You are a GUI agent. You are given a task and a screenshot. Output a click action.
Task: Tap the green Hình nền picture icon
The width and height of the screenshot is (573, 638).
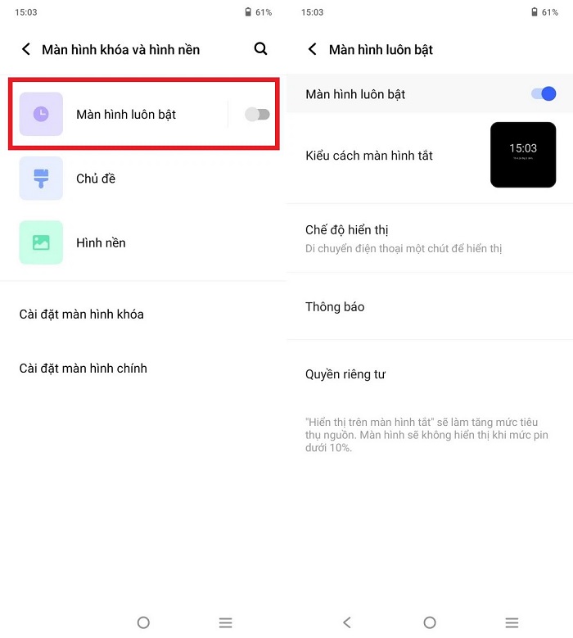point(41,242)
